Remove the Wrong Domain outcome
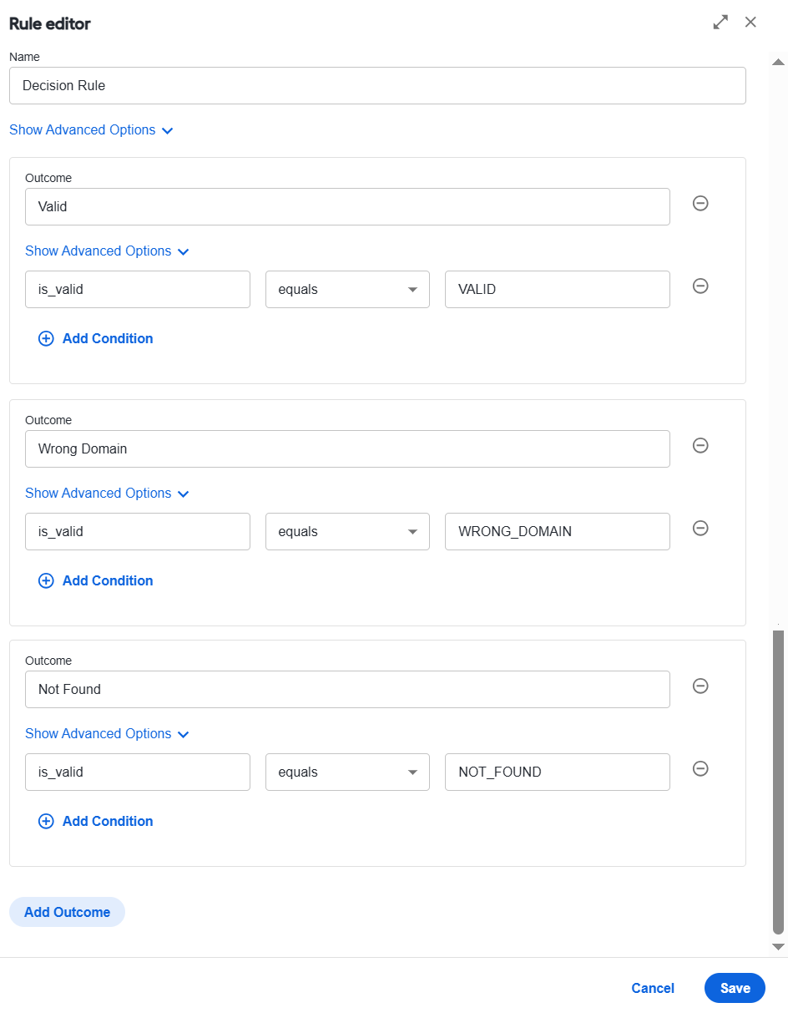This screenshot has height=1018, width=788. (x=701, y=445)
